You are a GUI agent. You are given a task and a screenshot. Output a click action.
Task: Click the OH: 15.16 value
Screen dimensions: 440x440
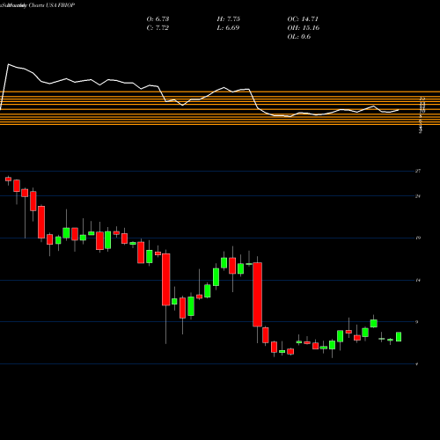click(304, 28)
